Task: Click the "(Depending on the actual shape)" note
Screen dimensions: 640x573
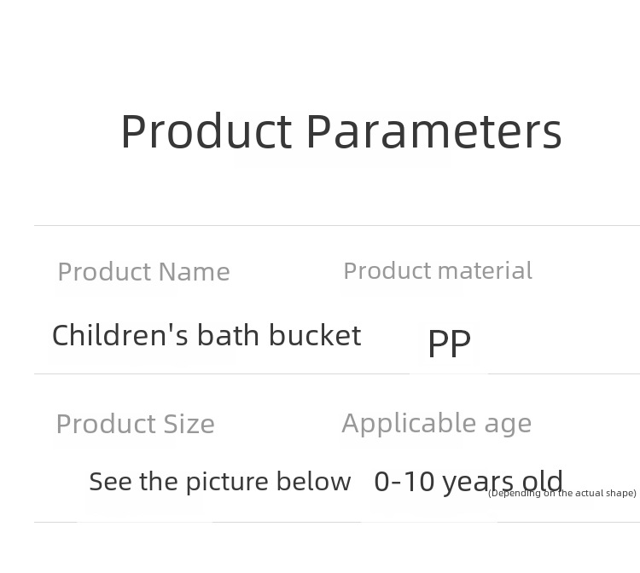Action: [x=562, y=493]
